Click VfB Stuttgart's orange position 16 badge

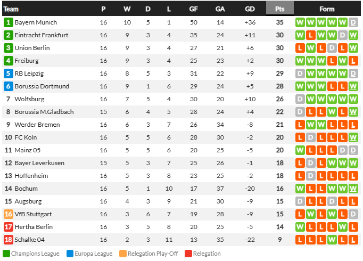(9, 214)
